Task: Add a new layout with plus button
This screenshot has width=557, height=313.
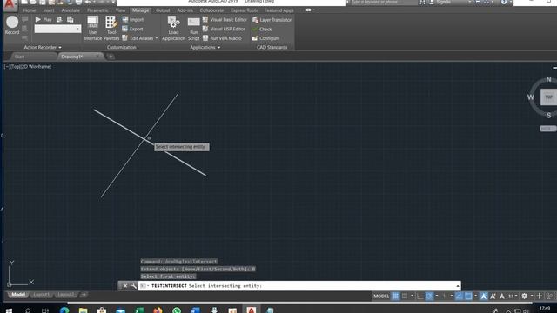Action: point(84,295)
